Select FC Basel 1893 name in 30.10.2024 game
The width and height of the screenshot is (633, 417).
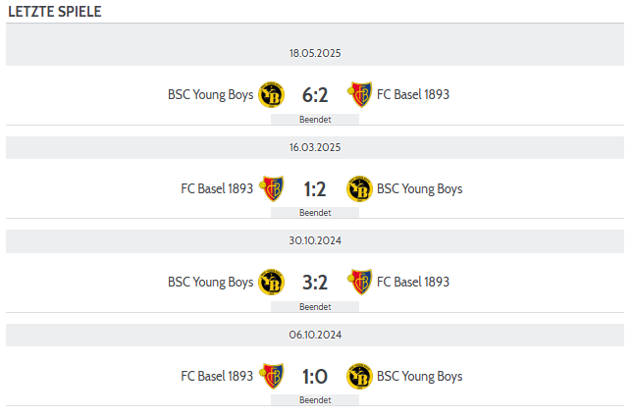(413, 283)
